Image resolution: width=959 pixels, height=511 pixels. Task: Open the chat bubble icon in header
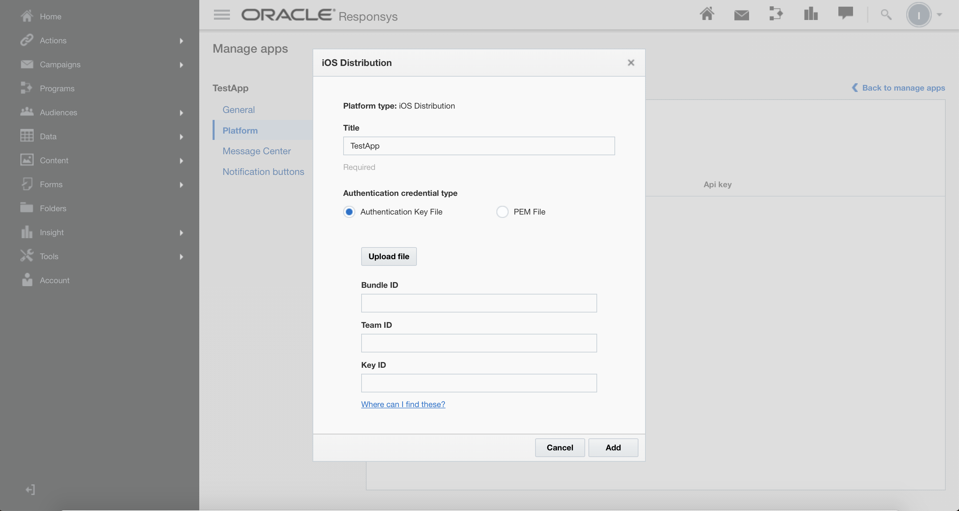845,13
